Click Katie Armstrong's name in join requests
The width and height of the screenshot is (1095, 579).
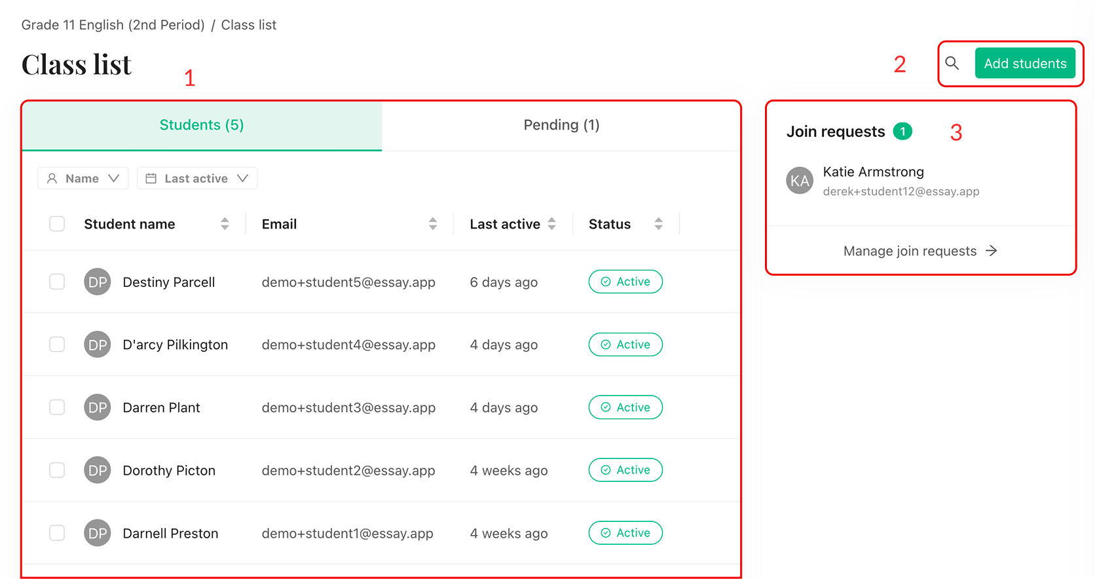pos(874,172)
